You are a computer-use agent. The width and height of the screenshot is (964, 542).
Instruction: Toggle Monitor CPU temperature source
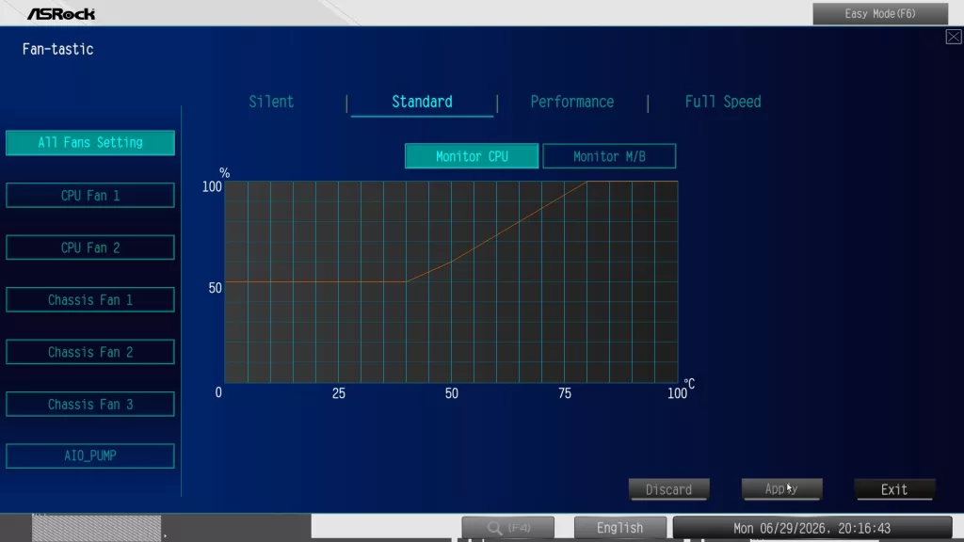point(472,156)
